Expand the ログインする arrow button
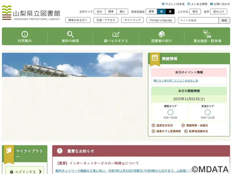 pos(40,172)
